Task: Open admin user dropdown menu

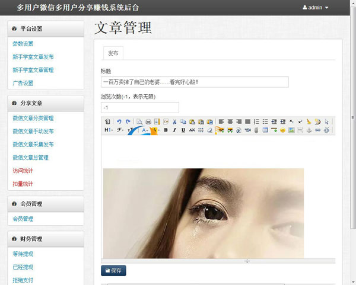Action: [316, 8]
